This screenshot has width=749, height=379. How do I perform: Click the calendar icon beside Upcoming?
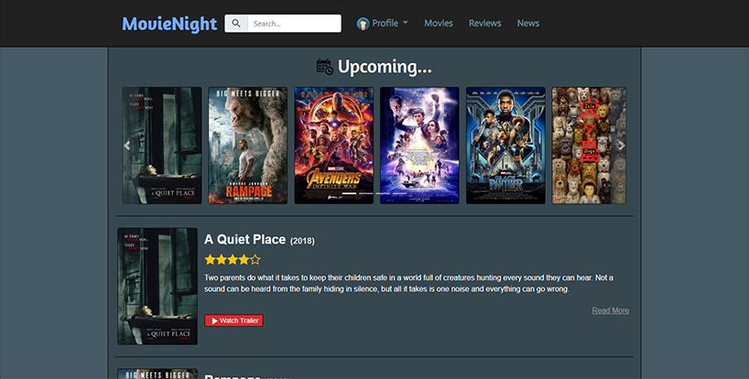tap(325, 67)
